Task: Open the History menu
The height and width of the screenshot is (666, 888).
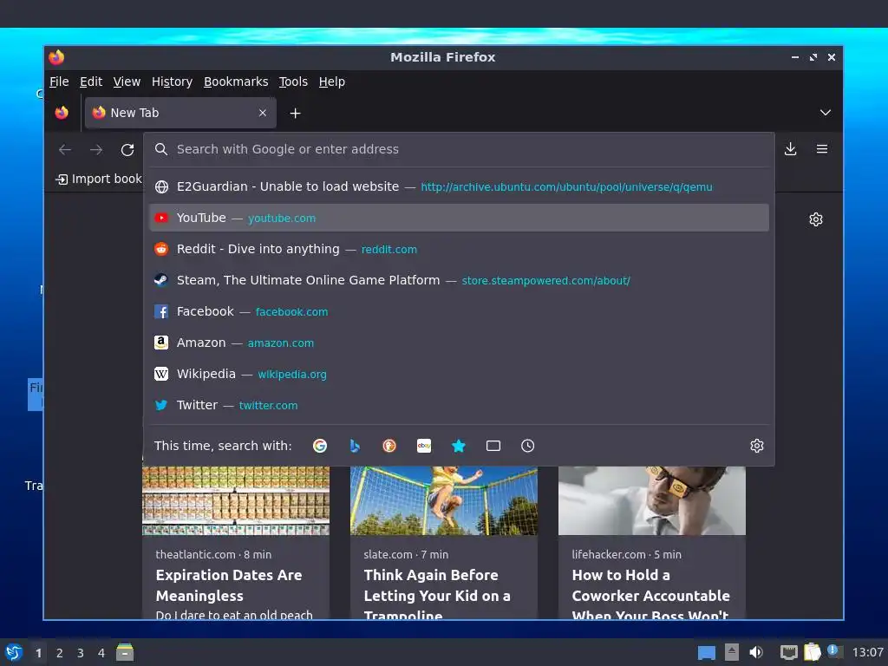Action: click(x=172, y=82)
